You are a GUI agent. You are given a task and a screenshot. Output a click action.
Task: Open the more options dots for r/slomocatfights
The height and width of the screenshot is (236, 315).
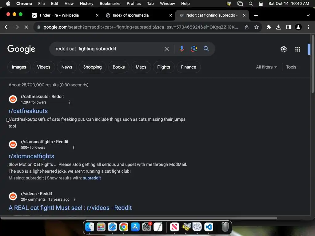[x=73, y=147]
